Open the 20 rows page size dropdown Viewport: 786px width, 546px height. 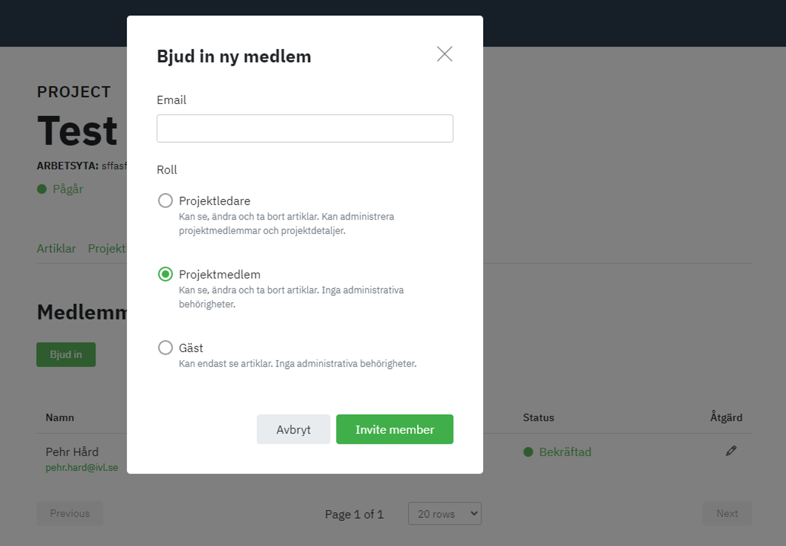coord(444,513)
